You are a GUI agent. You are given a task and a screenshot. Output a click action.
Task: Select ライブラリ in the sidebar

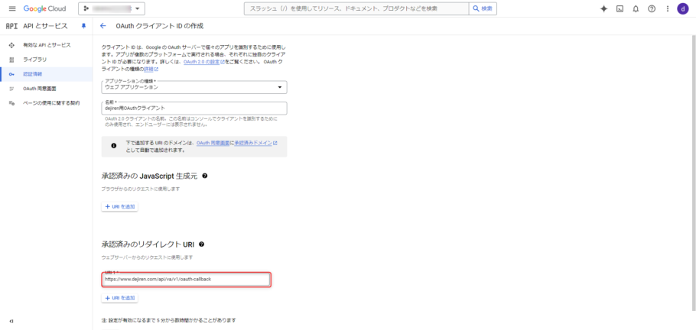click(x=34, y=59)
